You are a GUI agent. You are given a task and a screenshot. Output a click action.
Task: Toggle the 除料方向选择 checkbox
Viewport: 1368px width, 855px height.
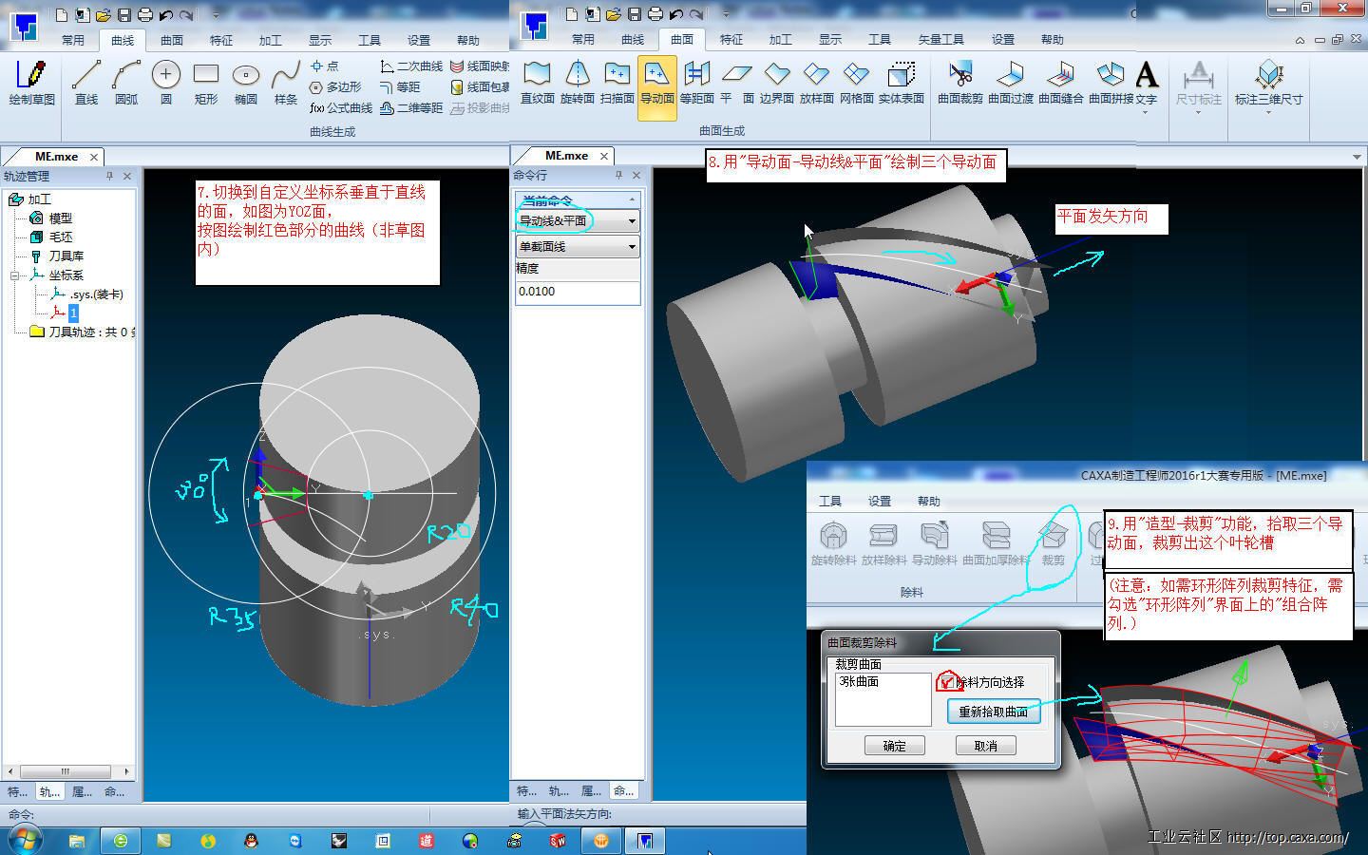coord(946,682)
